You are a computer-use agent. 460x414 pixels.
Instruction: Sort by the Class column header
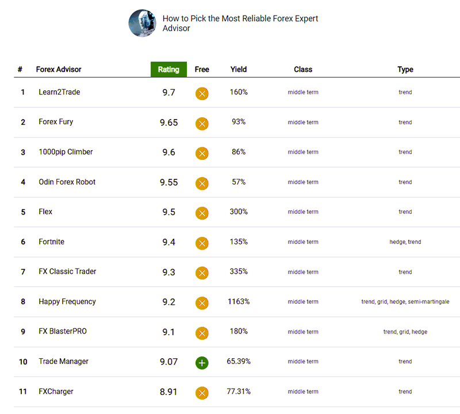[303, 70]
